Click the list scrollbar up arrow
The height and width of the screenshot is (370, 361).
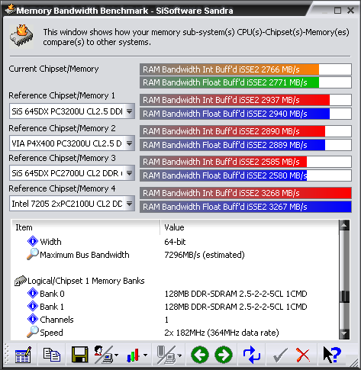pyautogui.click(x=344, y=225)
